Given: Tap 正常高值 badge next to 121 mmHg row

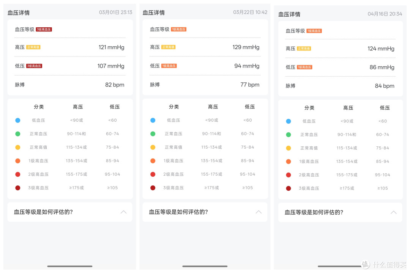Looking at the screenshot, I should pyautogui.click(x=33, y=47).
